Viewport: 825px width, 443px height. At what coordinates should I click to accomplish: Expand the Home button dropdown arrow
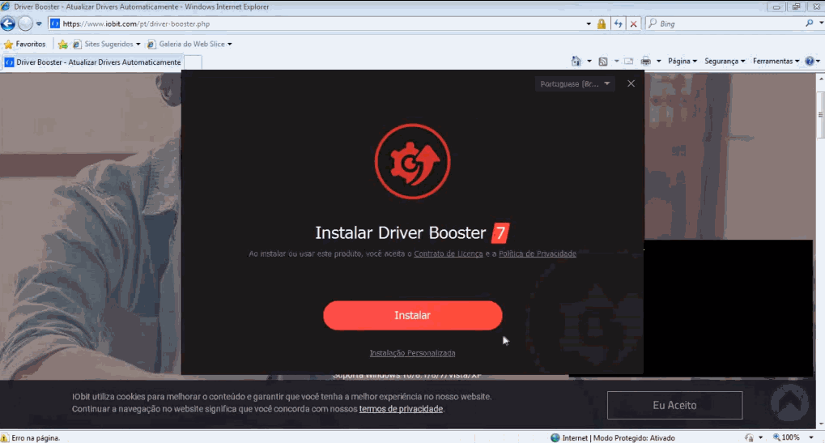pyautogui.click(x=589, y=61)
